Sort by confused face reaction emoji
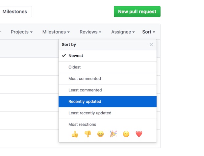The height and width of the screenshot is (156, 204). (x=126, y=134)
